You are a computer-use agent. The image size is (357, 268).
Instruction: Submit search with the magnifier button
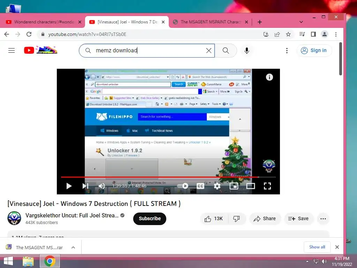pos(226,51)
